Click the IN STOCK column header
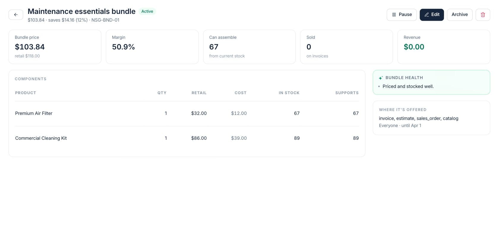Viewport: 499px width, 236px height. coord(289,93)
